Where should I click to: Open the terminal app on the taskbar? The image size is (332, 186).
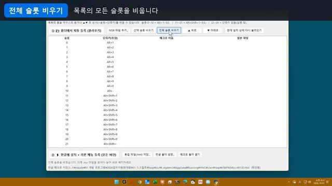coord(177,182)
